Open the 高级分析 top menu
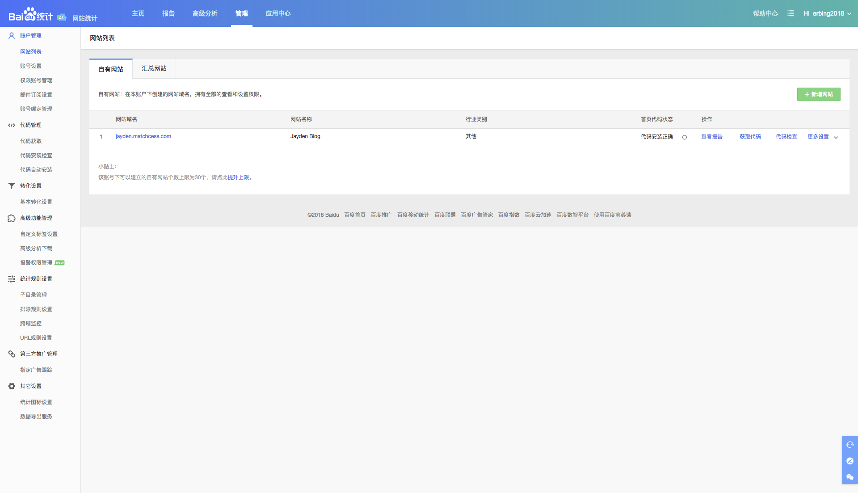858x493 pixels. pyautogui.click(x=205, y=13)
